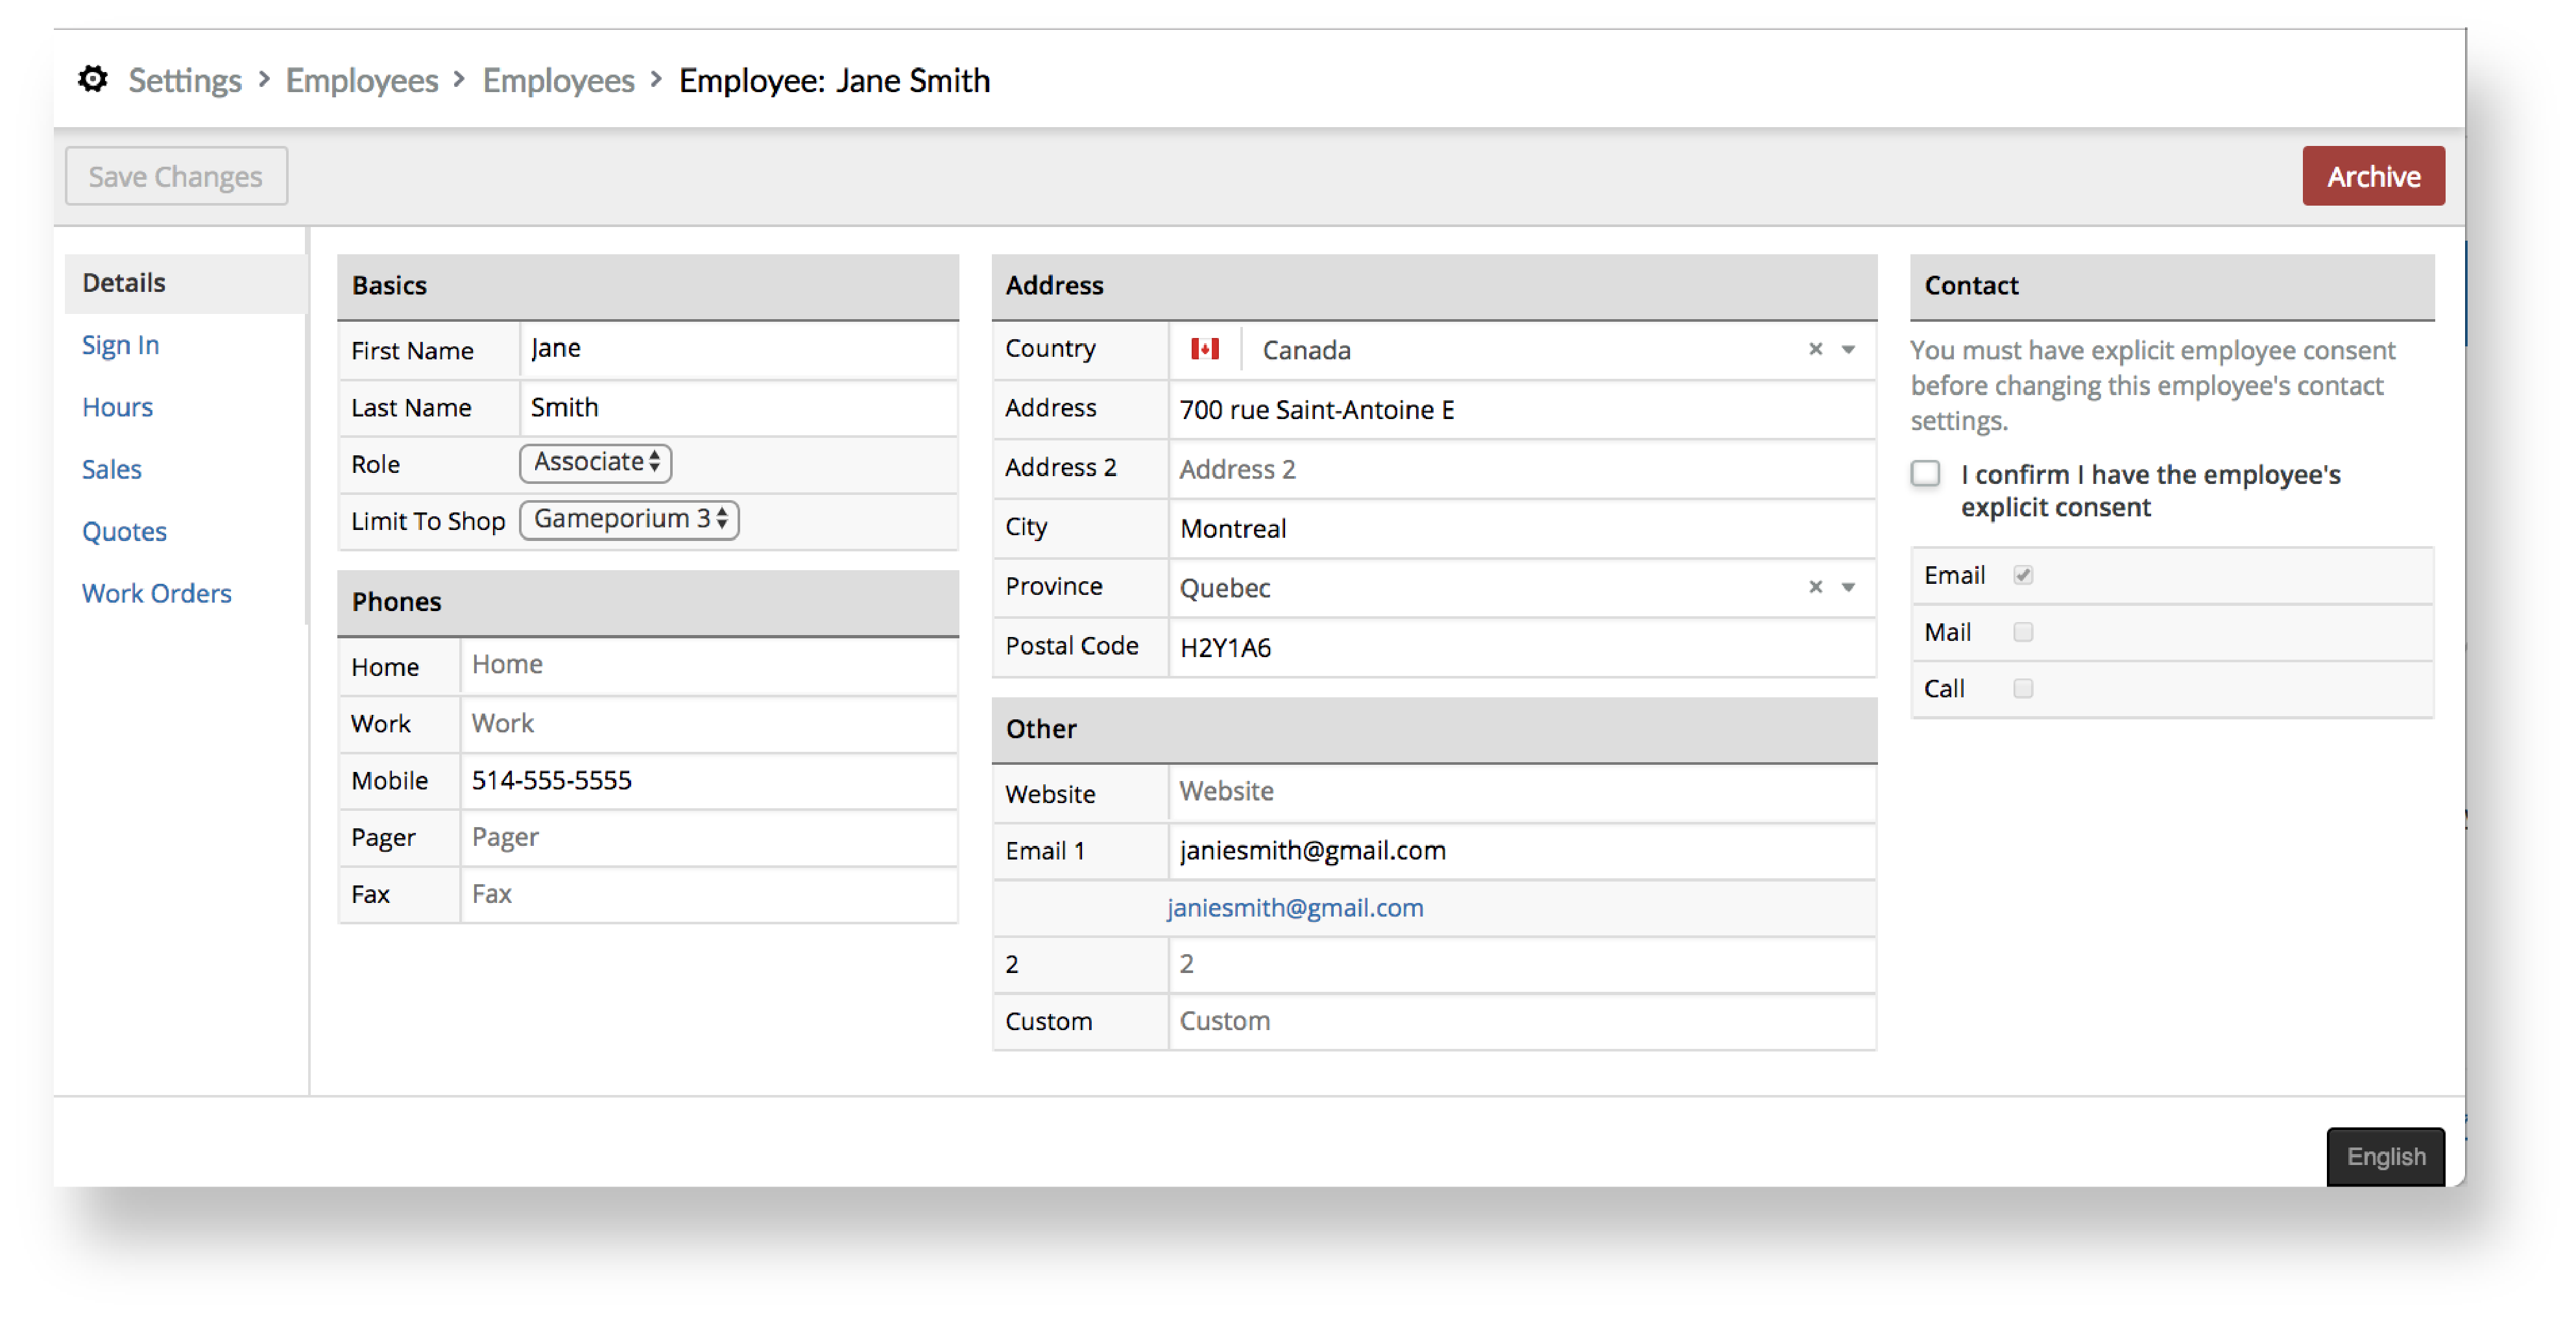This screenshot has width=2576, height=1322.
Task: Expand the Limit To Shop dropdown
Action: (x=629, y=520)
